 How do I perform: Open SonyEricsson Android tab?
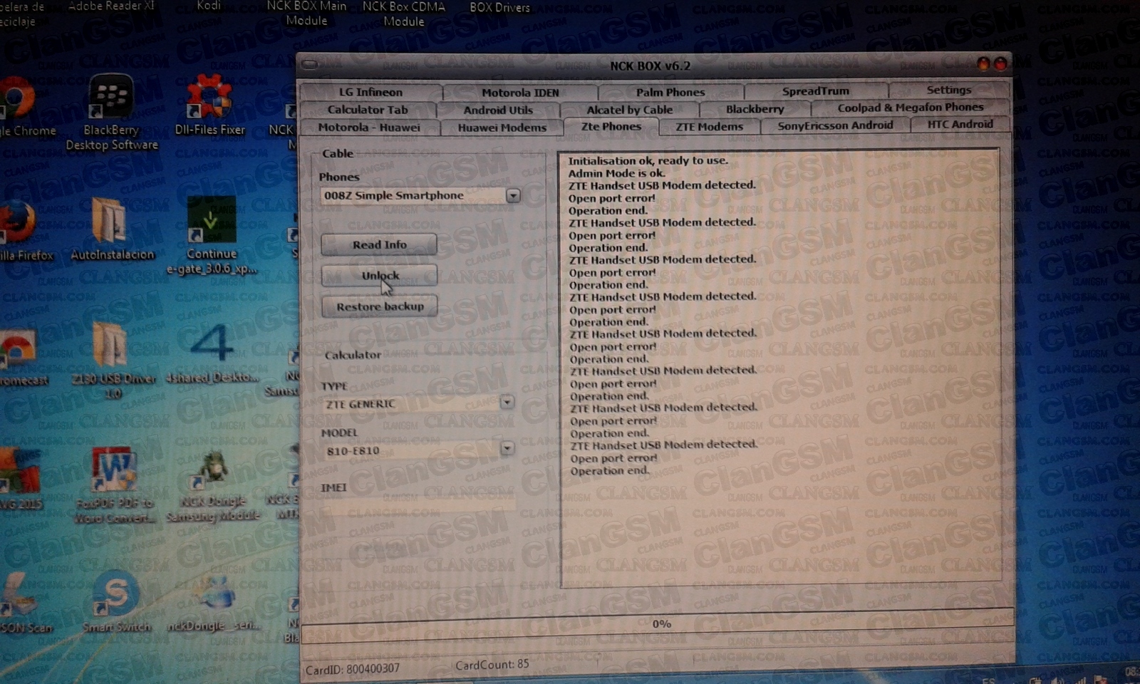[x=835, y=126]
